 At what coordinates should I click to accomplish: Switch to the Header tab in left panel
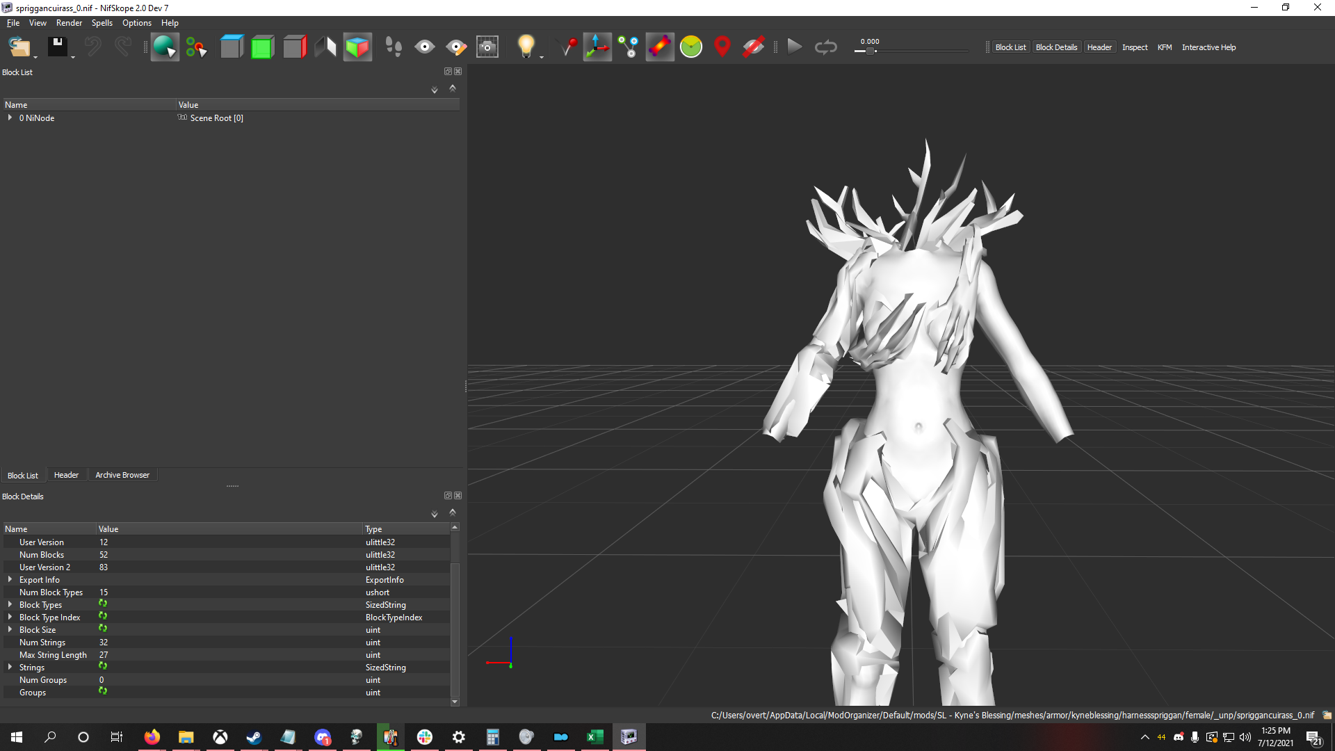[x=66, y=475]
